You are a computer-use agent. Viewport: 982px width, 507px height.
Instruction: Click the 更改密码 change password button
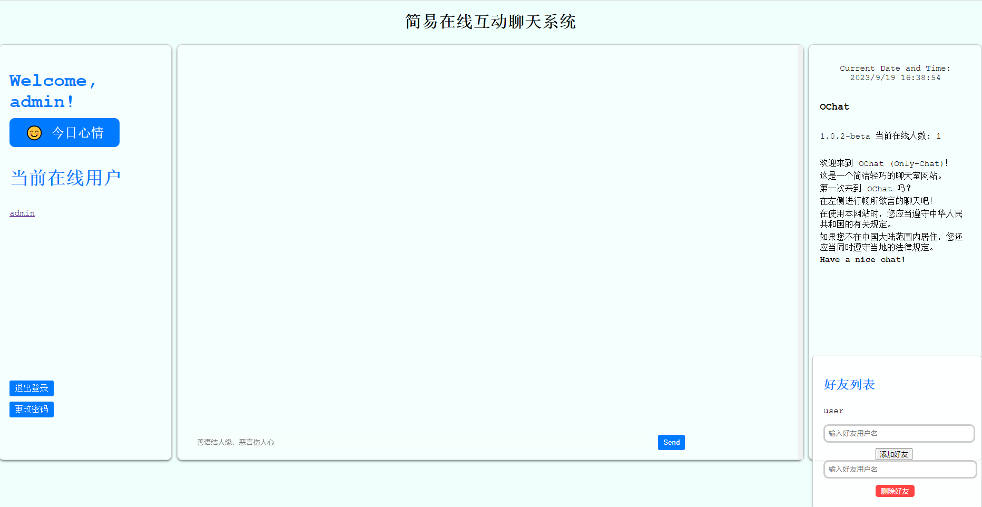coord(31,409)
